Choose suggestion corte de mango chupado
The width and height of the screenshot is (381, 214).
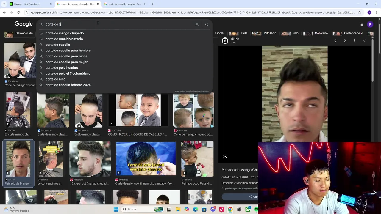point(65,33)
